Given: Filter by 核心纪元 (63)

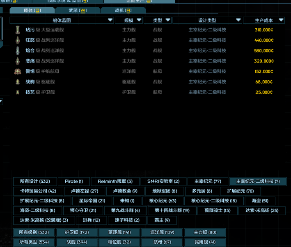Looking at the screenshot, I should pos(163,201).
